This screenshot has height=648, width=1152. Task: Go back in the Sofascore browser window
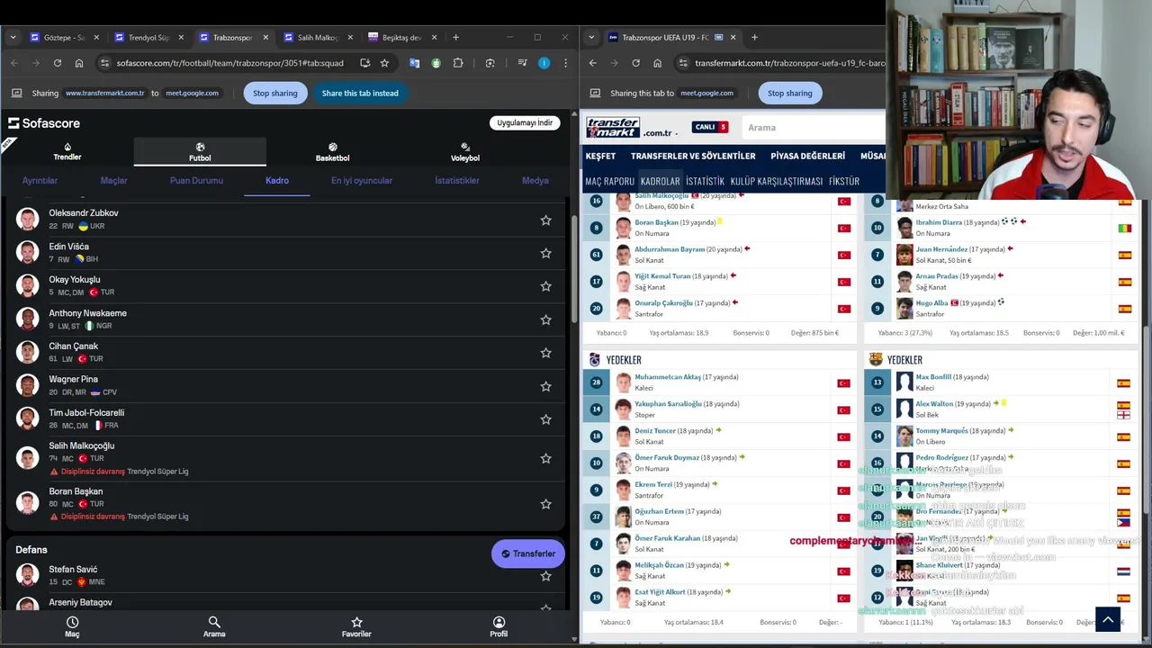[13, 63]
